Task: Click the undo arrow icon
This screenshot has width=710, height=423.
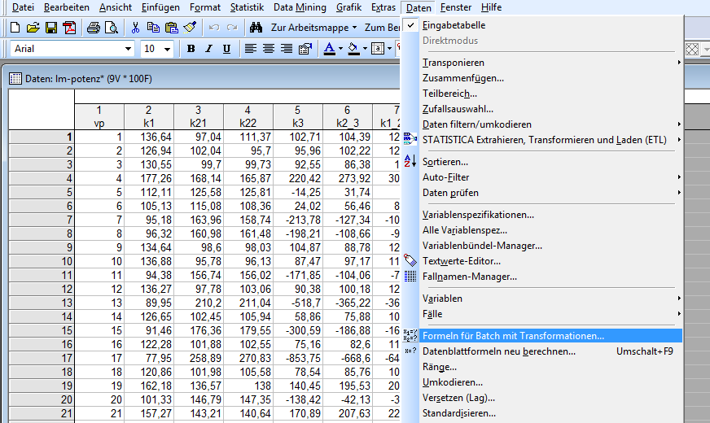Action: tap(214, 28)
